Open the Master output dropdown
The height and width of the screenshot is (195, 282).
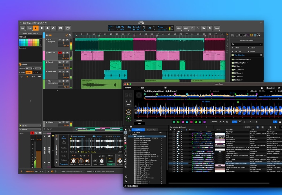point(30,129)
